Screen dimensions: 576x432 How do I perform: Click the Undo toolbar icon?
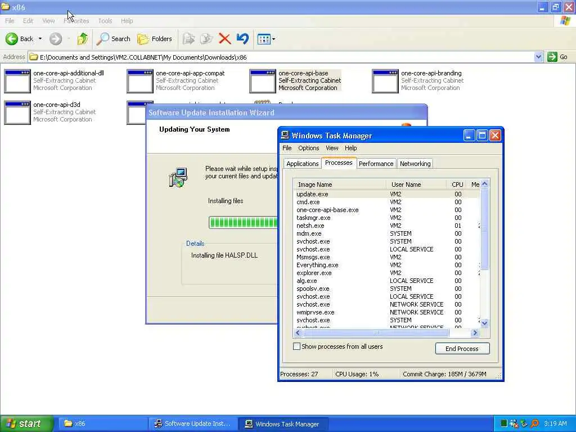242,39
